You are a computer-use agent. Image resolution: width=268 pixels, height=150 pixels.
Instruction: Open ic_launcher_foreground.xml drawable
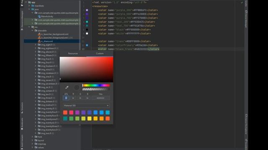click(54, 38)
